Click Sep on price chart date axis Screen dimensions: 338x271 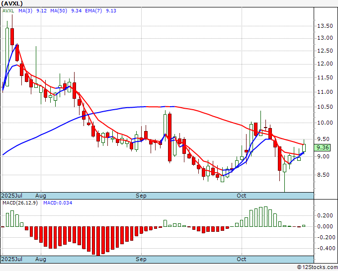[x=141, y=196]
